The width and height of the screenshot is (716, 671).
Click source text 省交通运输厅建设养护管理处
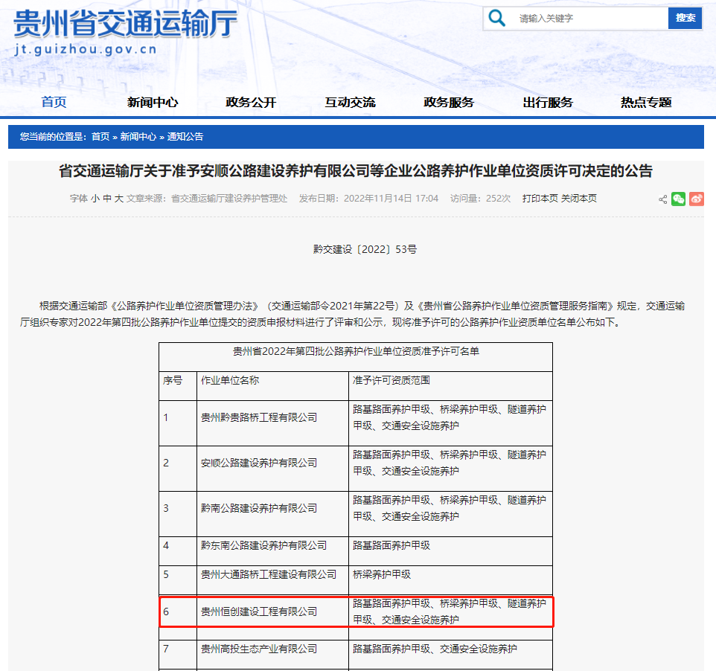[x=229, y=199]
